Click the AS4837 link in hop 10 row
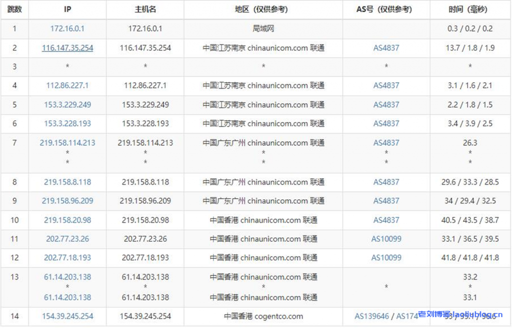512x328 pixels. coord(386,220)
